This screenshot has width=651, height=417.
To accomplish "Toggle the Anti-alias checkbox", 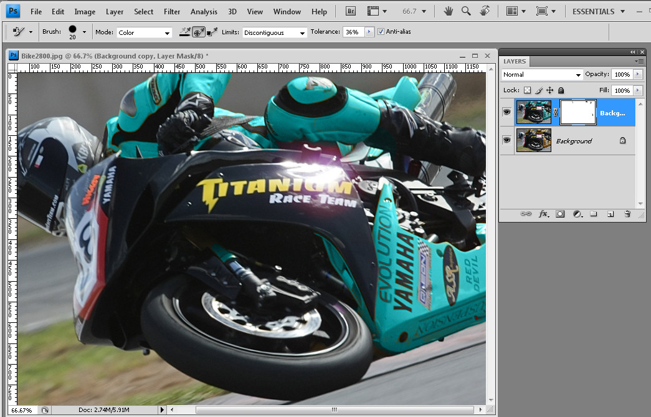I will pyautogui.click(x=381, y=32).
